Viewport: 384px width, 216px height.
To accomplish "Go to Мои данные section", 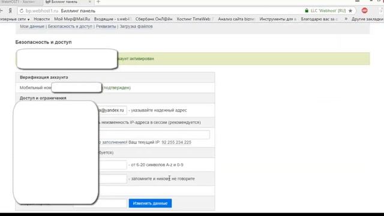I will (x=32, y=26).
